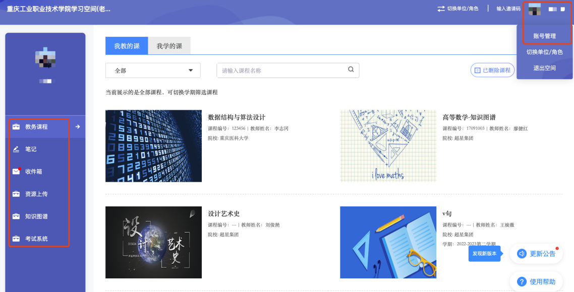The image size is (574, 292).
Task: Click the text 学期: 2022-2023第二学期
Action: tap(469, 244)
